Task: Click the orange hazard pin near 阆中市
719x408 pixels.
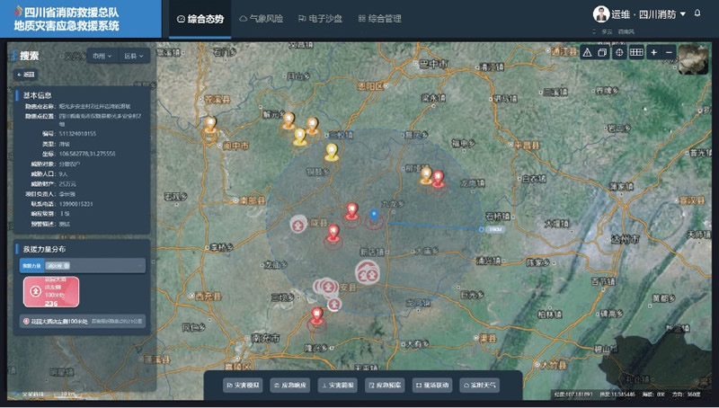Action: (x=210, y=124)
